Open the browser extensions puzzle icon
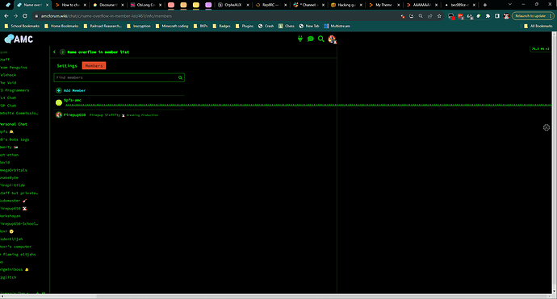Viewport: 557px width, 299px height. (488, 16)
